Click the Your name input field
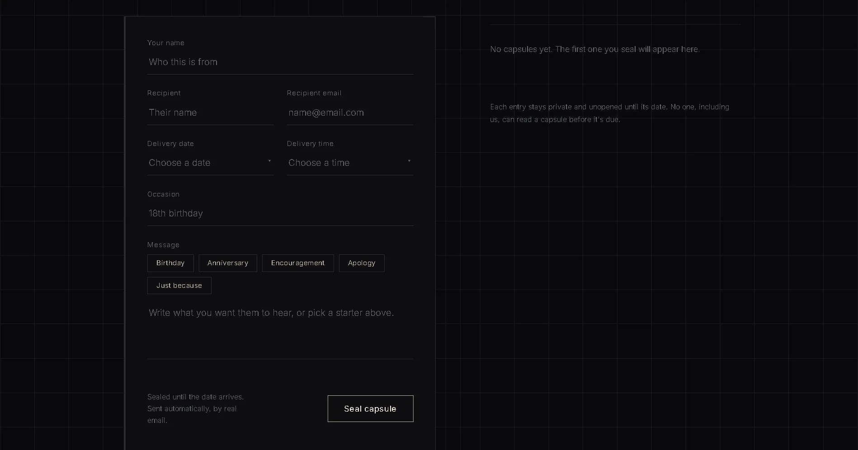 280,62
